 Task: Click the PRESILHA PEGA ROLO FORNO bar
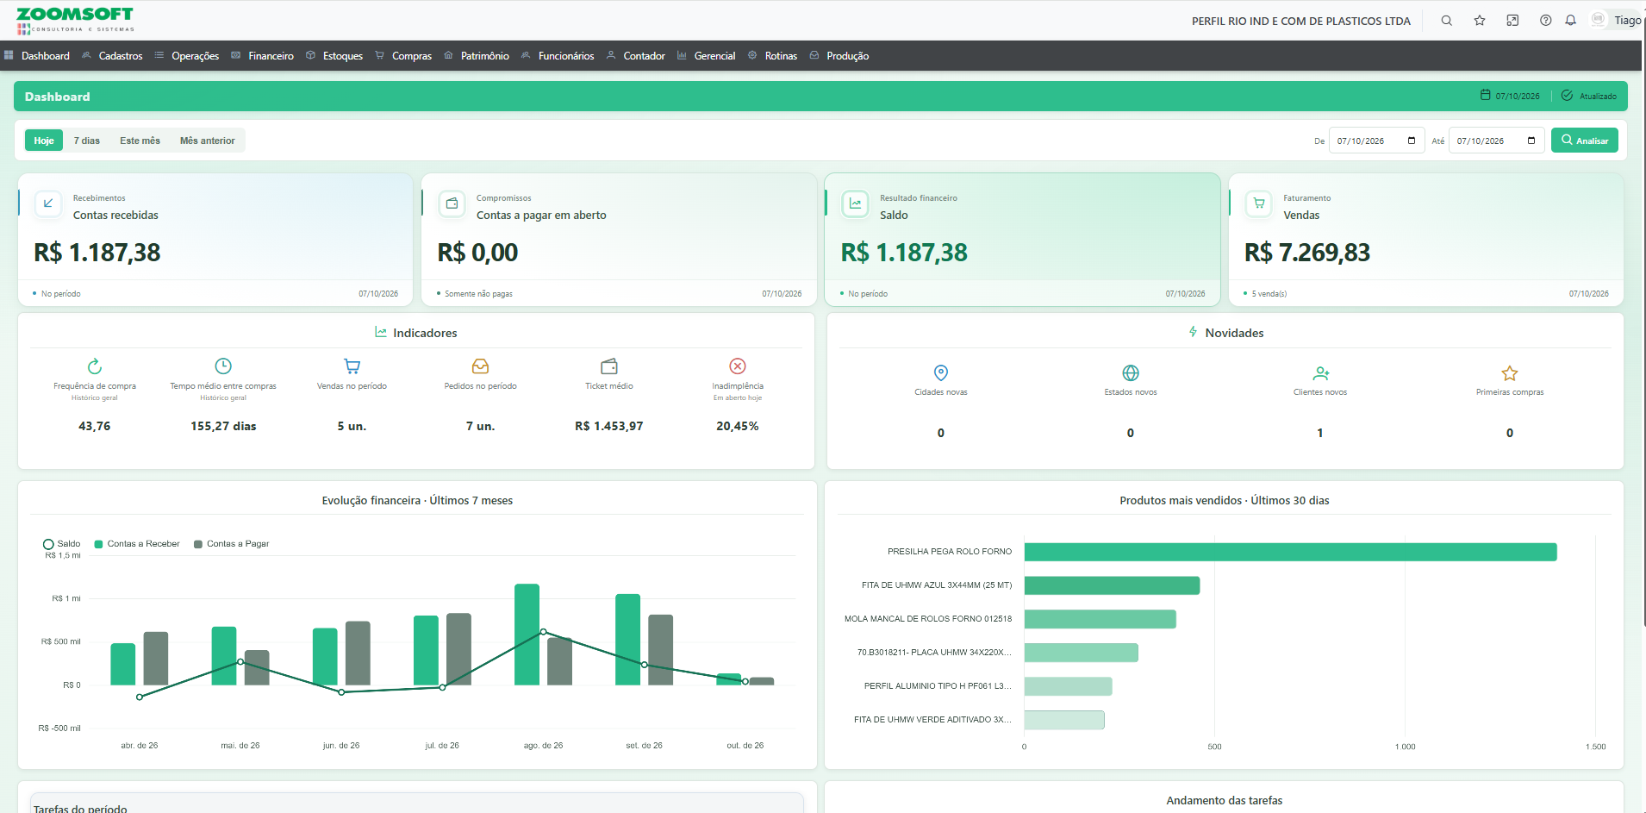[1291, 552]
